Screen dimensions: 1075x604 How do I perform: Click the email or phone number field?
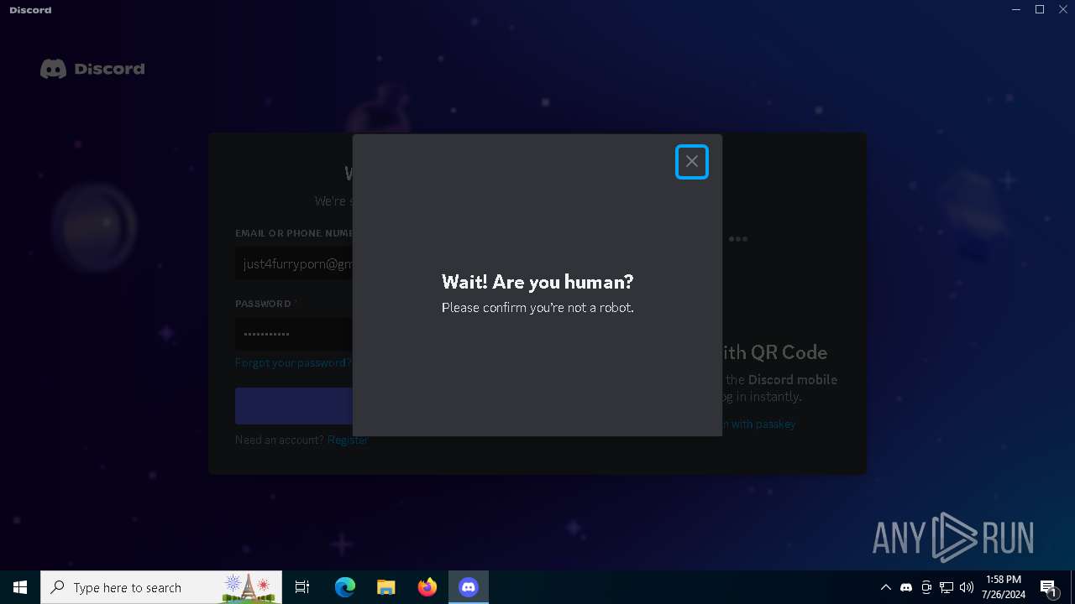294,263
